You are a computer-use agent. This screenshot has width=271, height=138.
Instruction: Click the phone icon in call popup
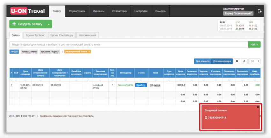tap(206, 118)
